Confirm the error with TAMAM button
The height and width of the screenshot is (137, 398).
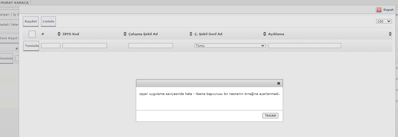pyautogui.click(x=270, y=116)
